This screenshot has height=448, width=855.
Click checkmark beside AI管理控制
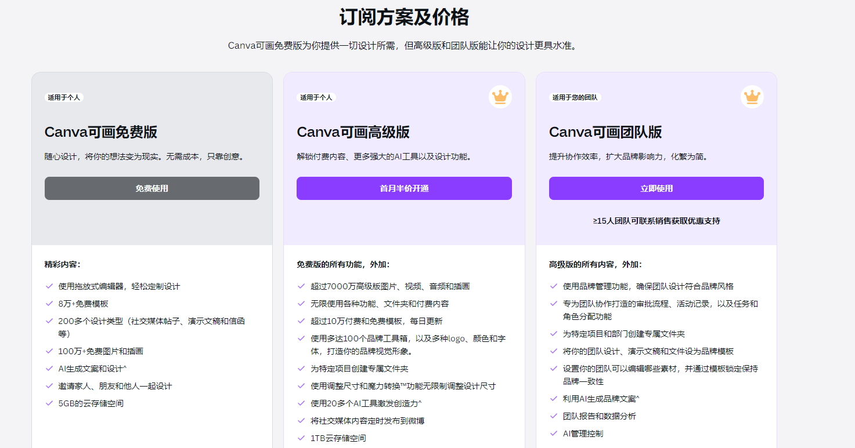pos(554,434)
